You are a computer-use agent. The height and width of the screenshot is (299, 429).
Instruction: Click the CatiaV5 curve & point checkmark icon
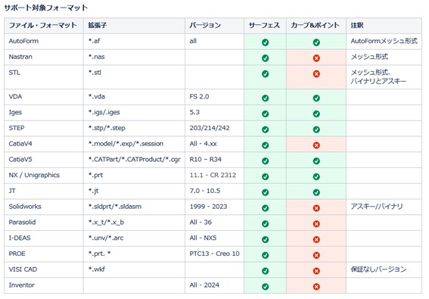tap(316, 160)
